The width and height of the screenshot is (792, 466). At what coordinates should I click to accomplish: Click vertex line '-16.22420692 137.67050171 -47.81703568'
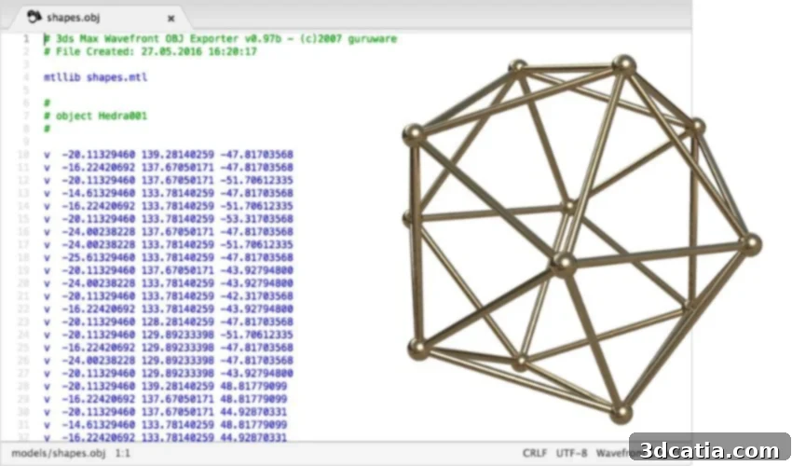coord(169,168)
